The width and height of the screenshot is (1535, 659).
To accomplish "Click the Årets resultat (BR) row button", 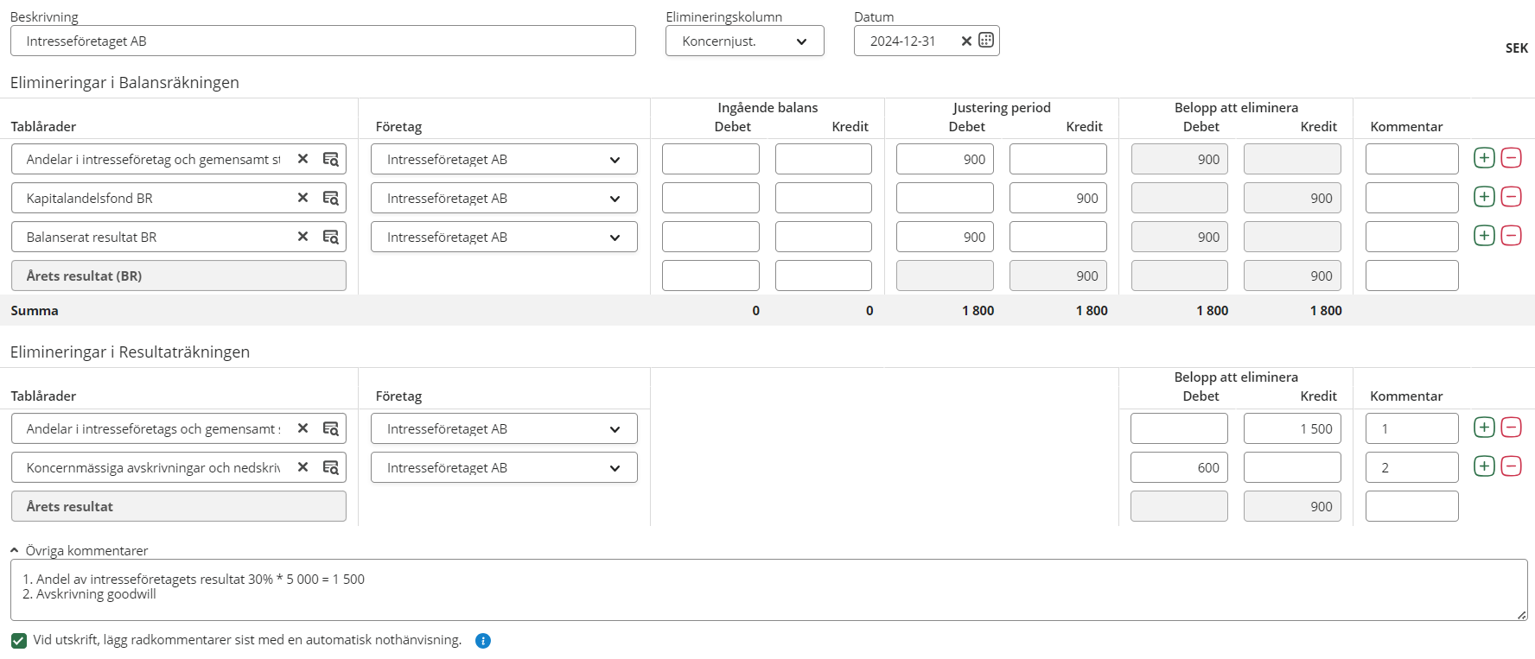I will pyautogui.click(x=178, y=276).
